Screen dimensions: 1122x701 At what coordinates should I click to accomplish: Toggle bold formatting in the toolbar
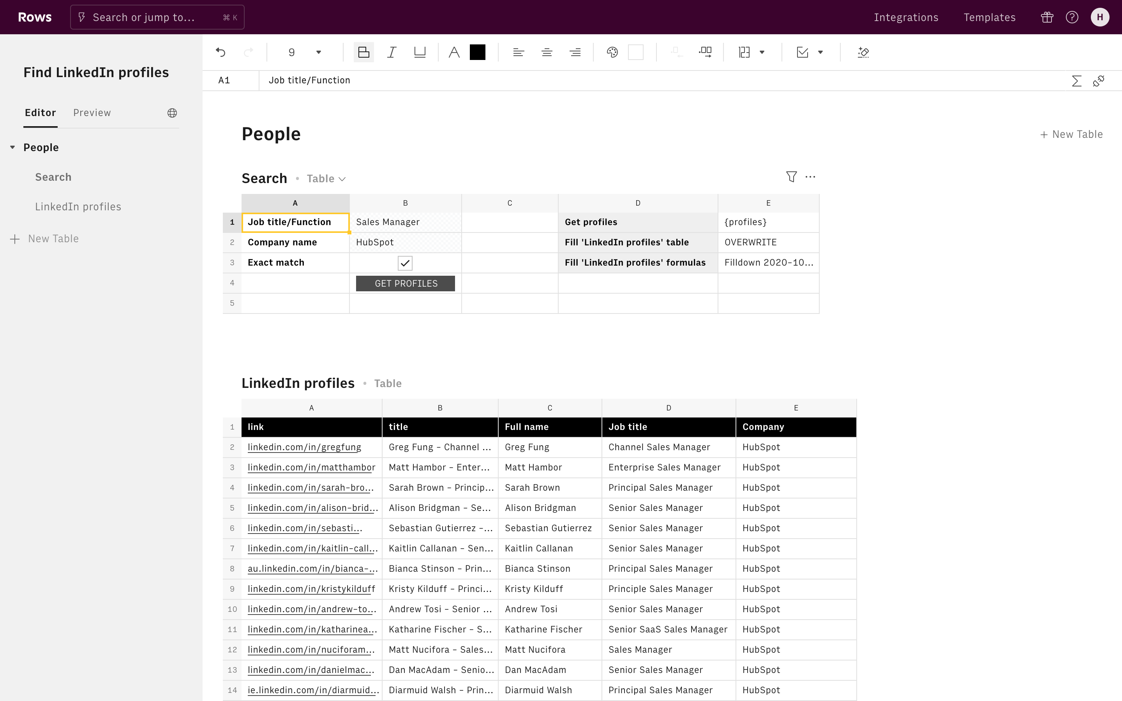pyautogui.click(x=364, y=53)
